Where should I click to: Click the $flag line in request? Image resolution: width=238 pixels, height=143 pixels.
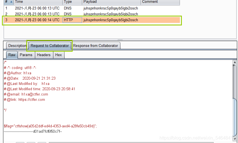coord(50,126)
